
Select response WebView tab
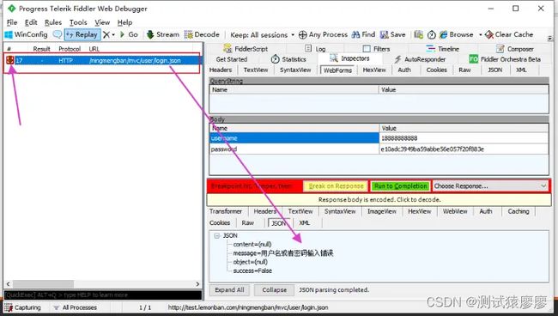click(x=455, y=211)
